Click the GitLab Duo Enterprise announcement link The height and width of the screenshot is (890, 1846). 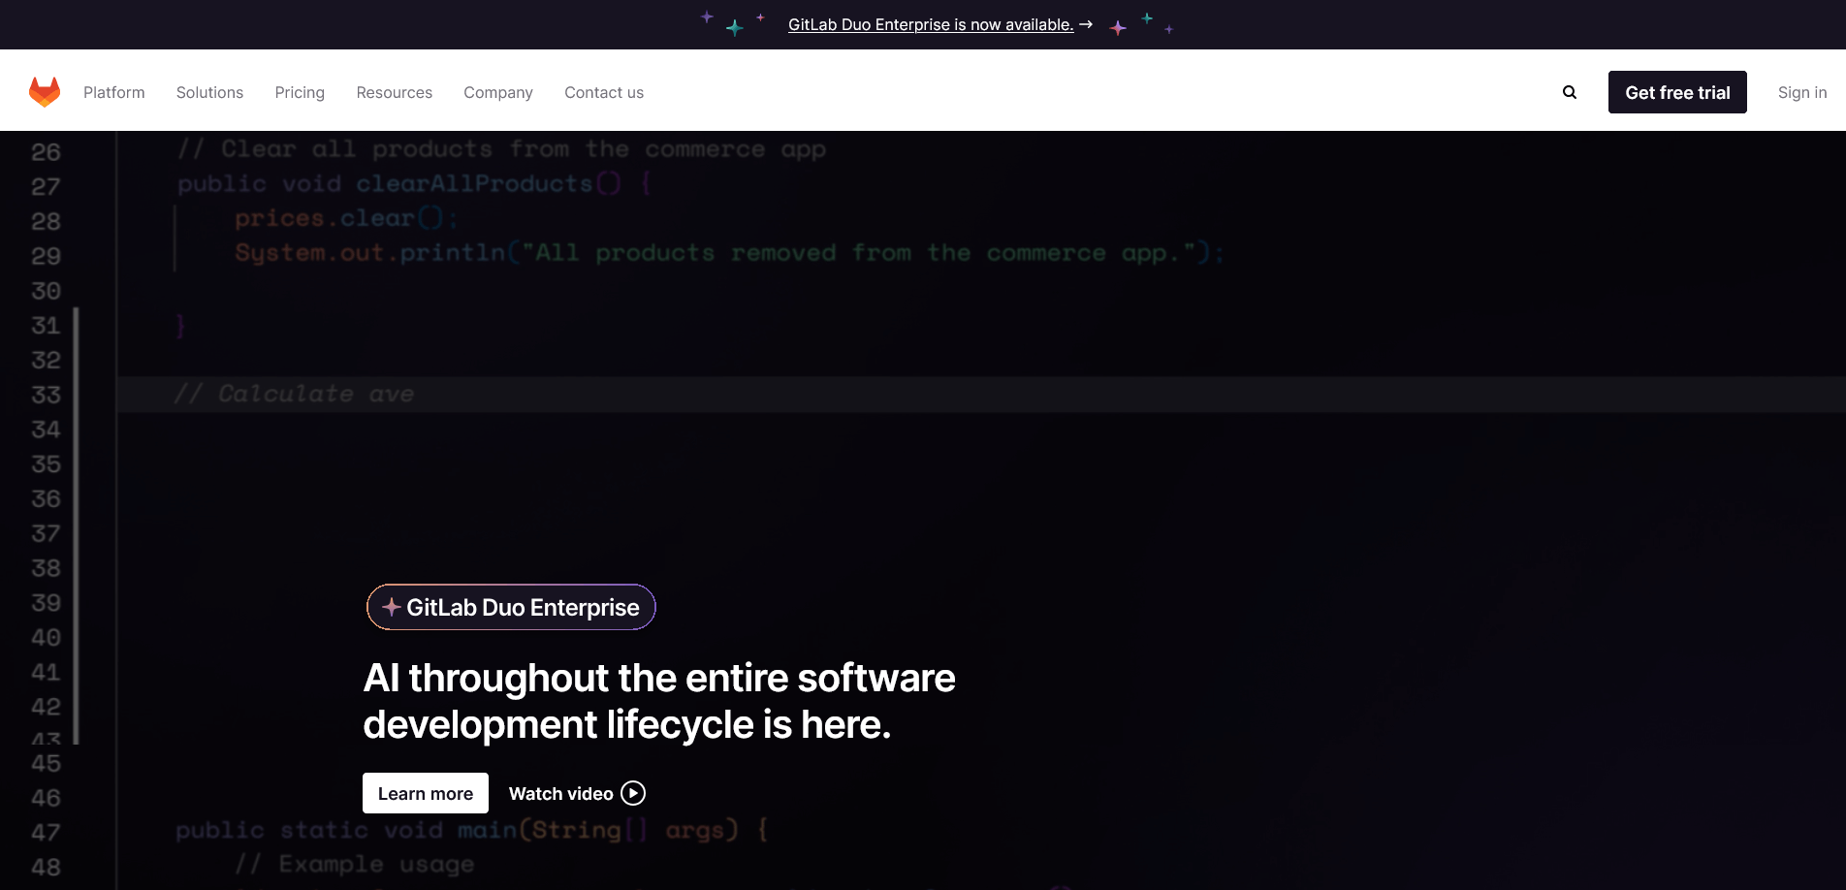[x=931, y=24]
